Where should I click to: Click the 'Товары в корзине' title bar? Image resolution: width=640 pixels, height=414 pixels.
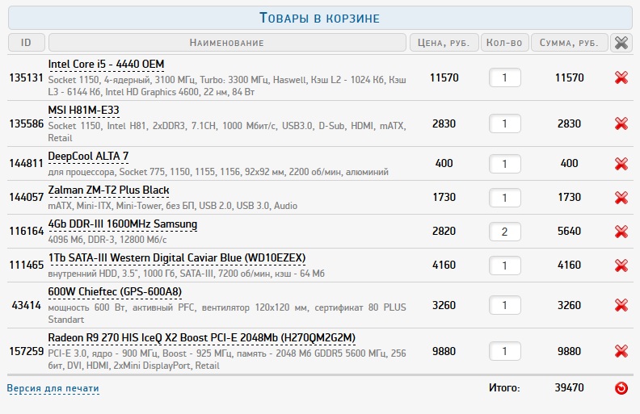[320, 18]
